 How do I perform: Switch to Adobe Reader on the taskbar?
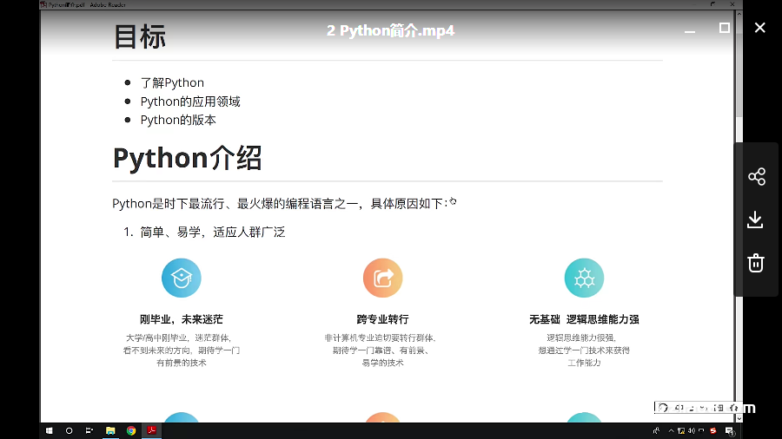click(151, 430)
